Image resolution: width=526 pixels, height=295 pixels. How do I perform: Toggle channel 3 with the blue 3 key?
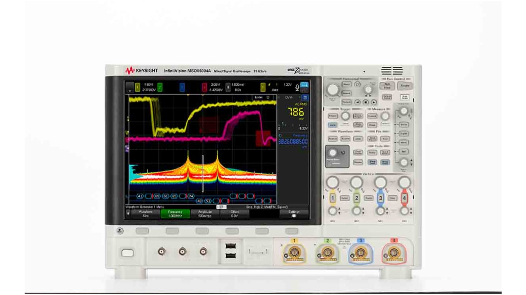tap(380, 198)
